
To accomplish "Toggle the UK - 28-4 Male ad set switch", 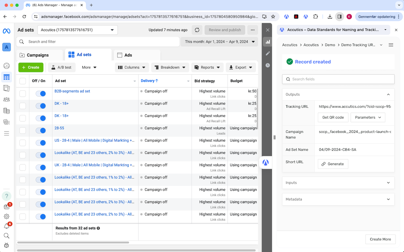I will pyautogui.click(x=41, y=167).
